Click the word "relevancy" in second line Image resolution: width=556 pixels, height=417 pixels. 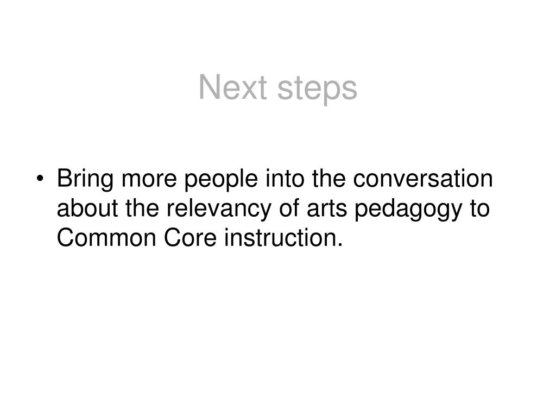coord(219,209)
